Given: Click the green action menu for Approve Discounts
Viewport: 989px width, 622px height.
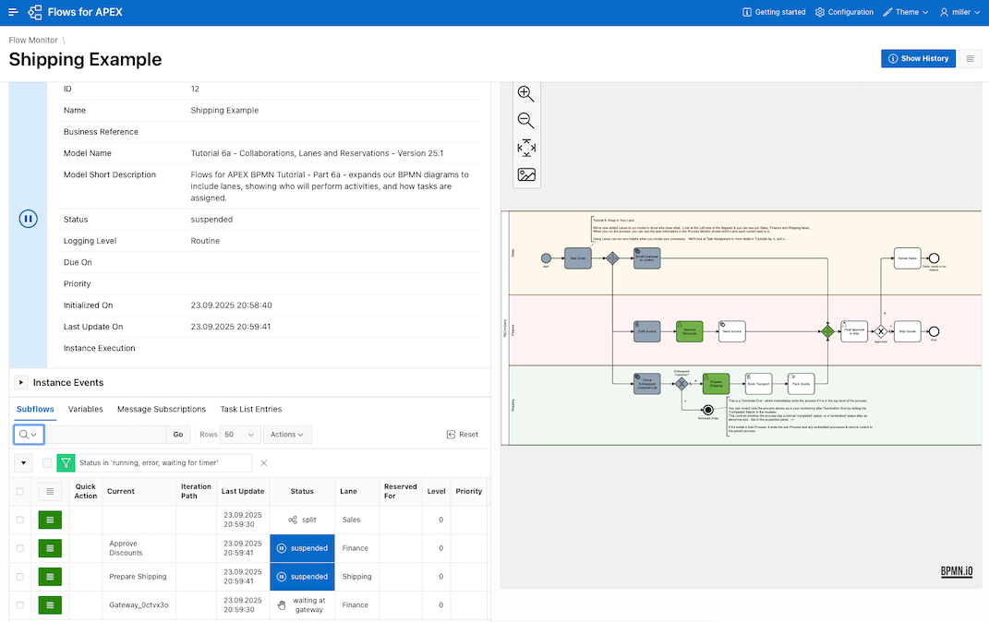Looking at the screenshot, I should point(50,548).
